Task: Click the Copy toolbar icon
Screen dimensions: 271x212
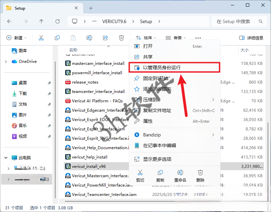Action: click(57, 38)
